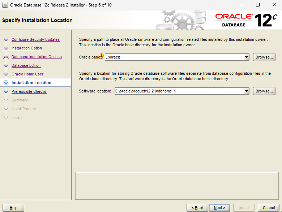
Task: Cancel the Oracle installation
Action: (269, 208)
